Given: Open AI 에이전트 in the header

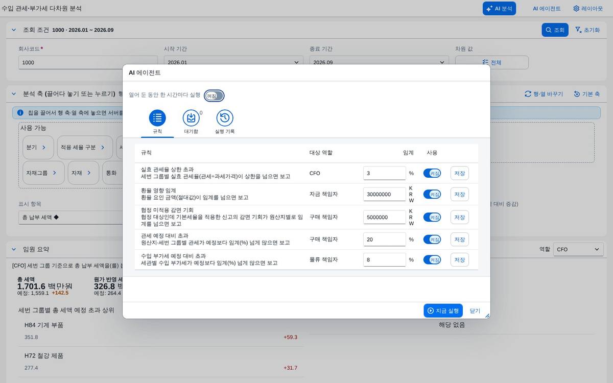Looking at the screenshot, I should (547, 9).
